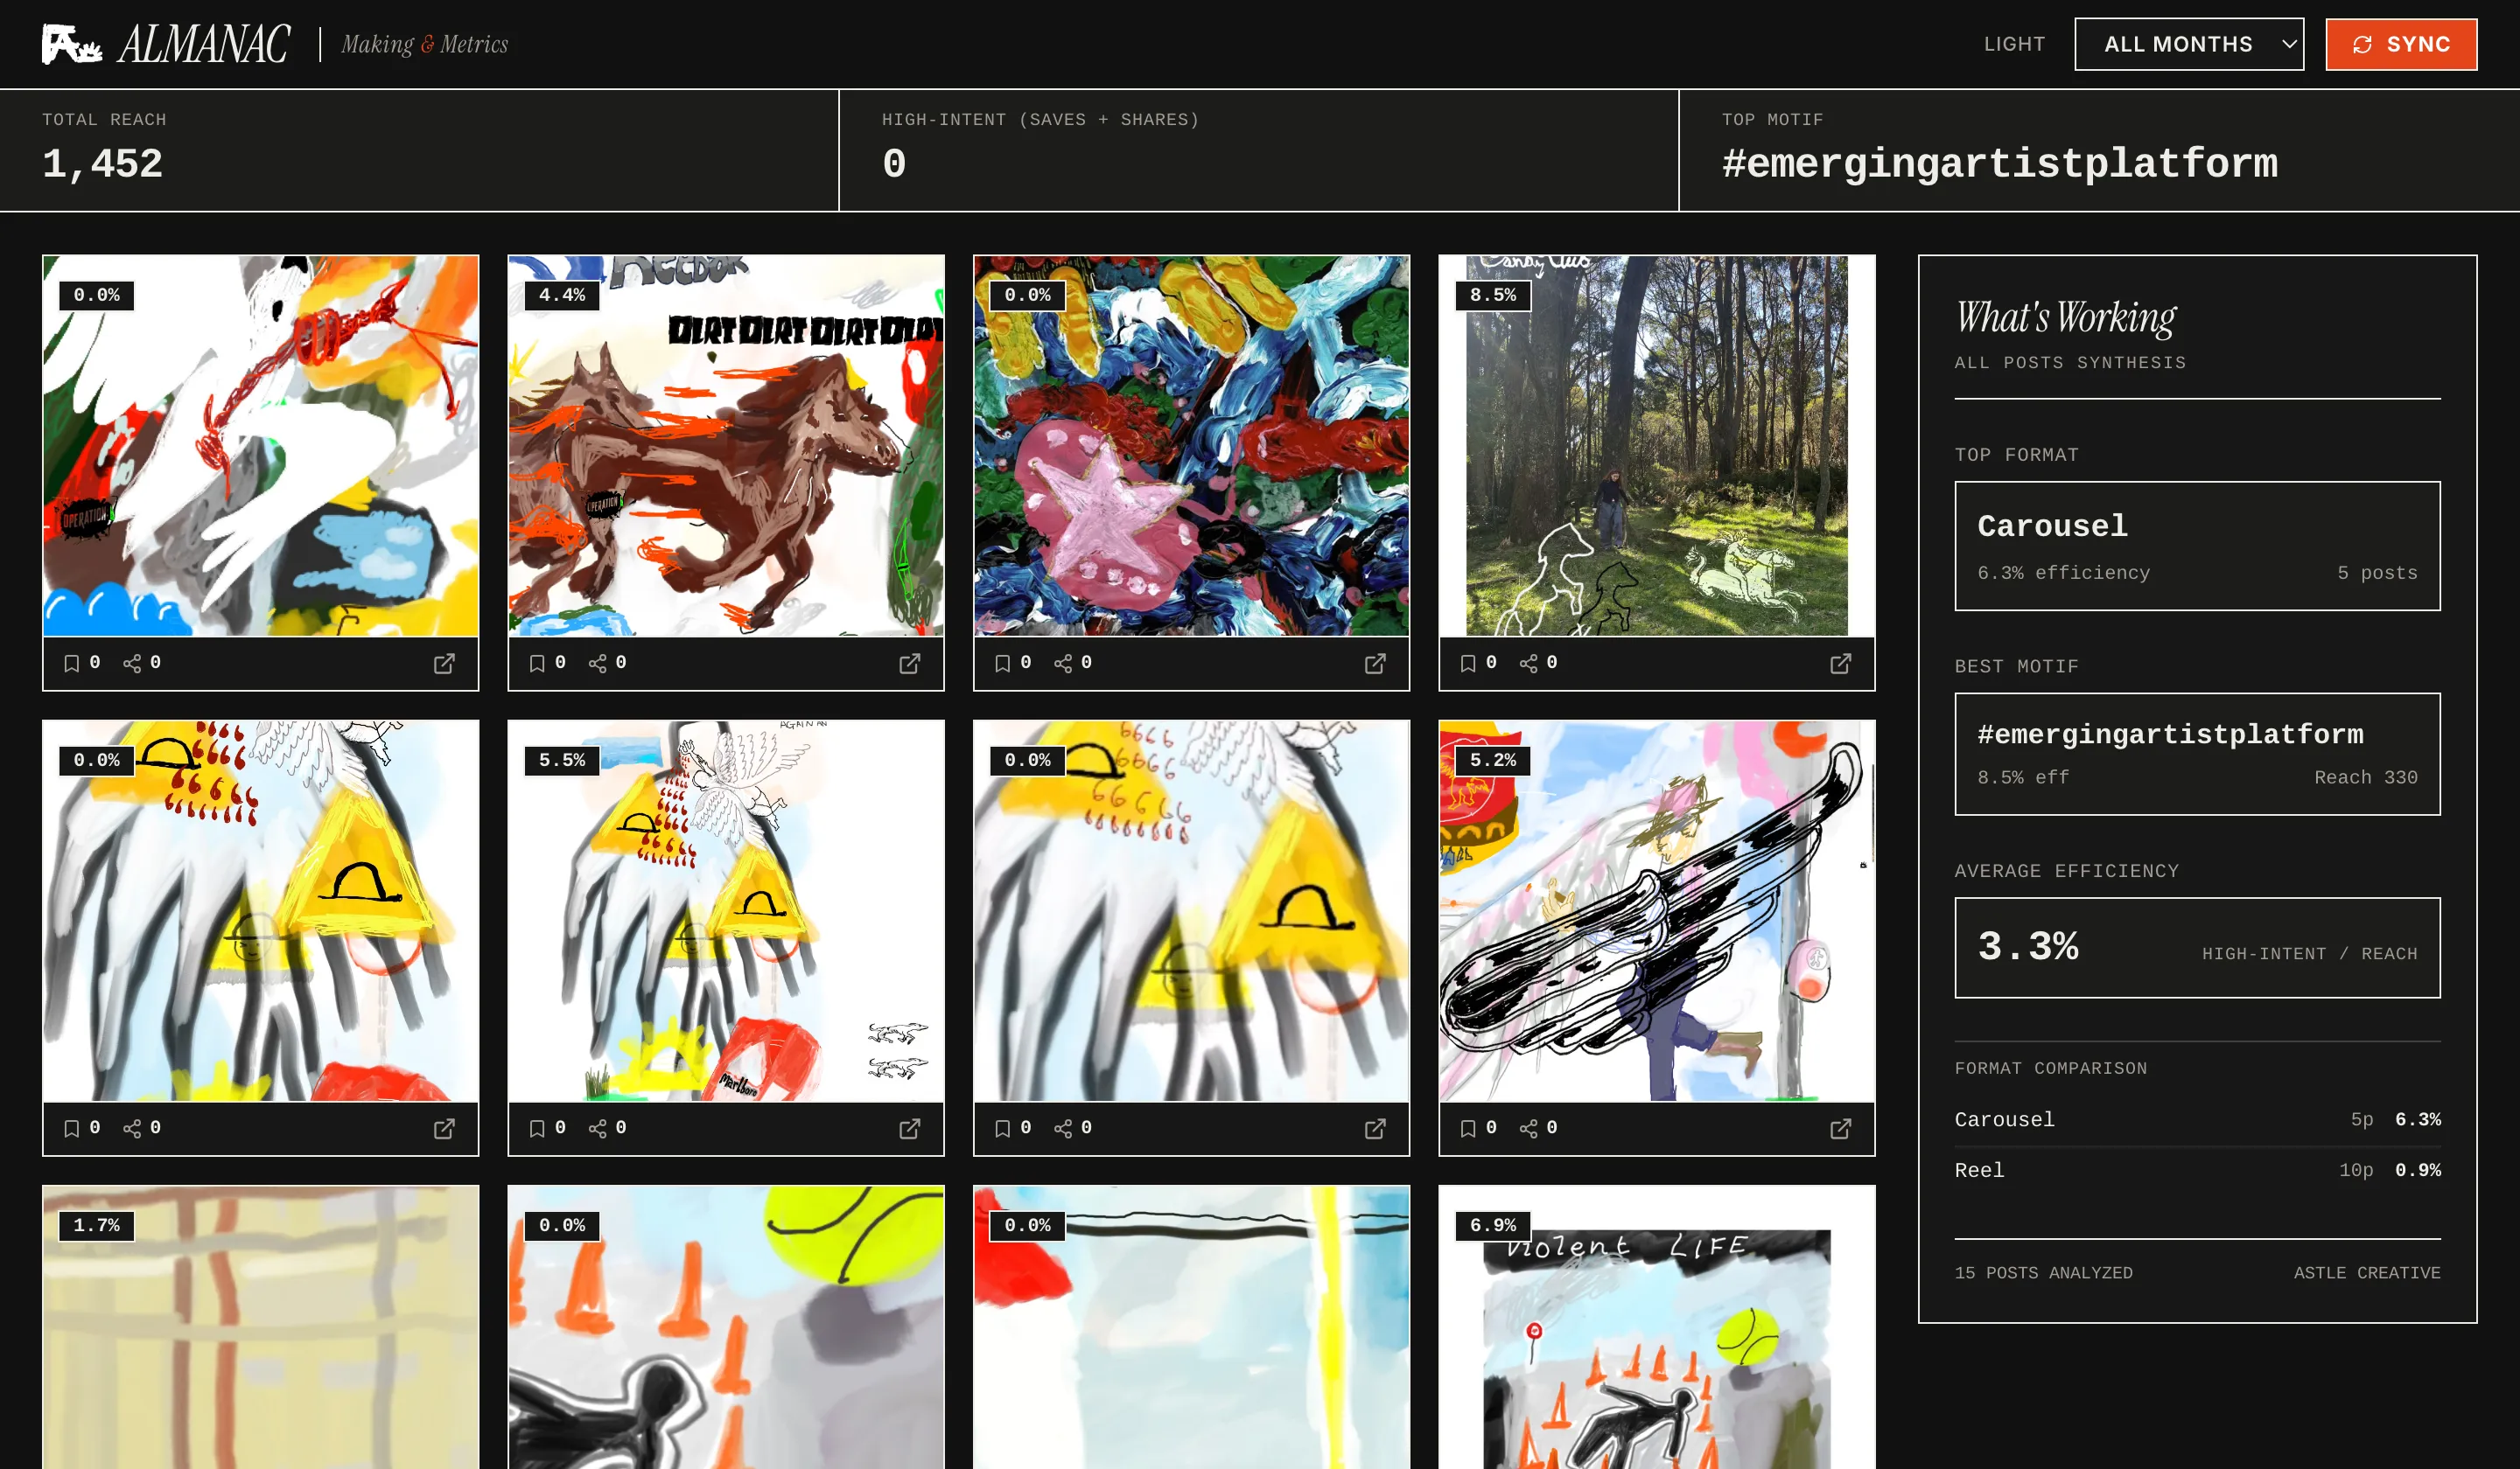This screenshot has width=2520, height=1469.
Task: Bookmark icon on the 5.2% winged figure post
Action: [x=1468, y=1128]
